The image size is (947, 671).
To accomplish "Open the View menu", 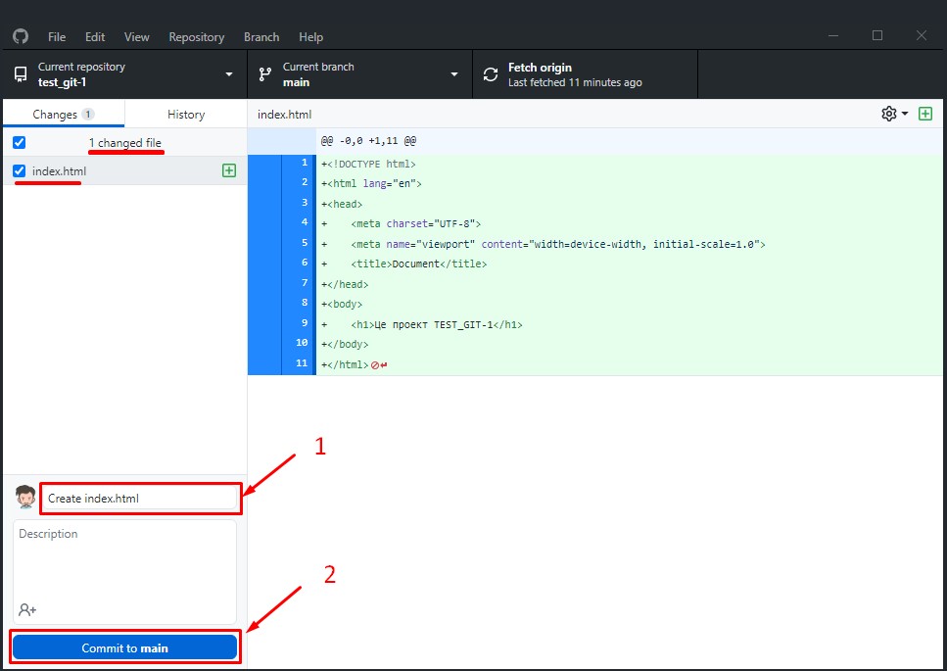I will [136, 37].
